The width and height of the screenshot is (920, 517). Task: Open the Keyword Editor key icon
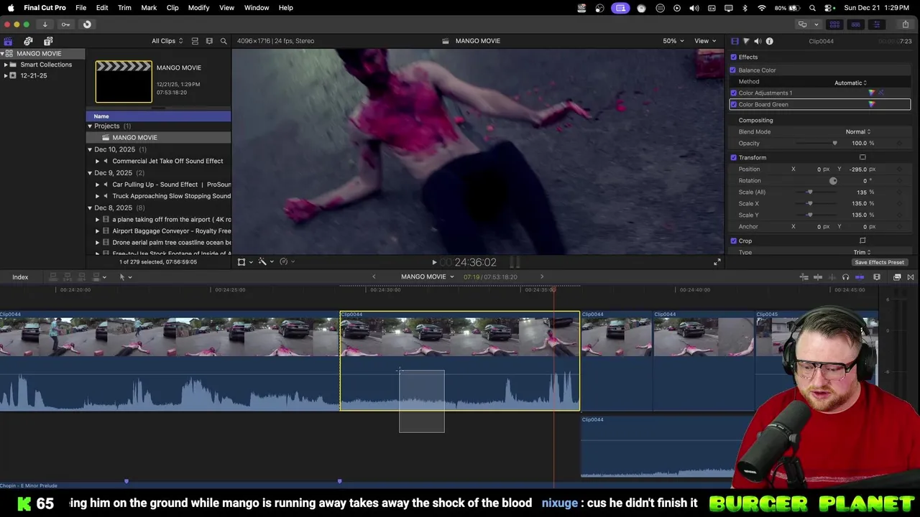click(x=65, y=24)
